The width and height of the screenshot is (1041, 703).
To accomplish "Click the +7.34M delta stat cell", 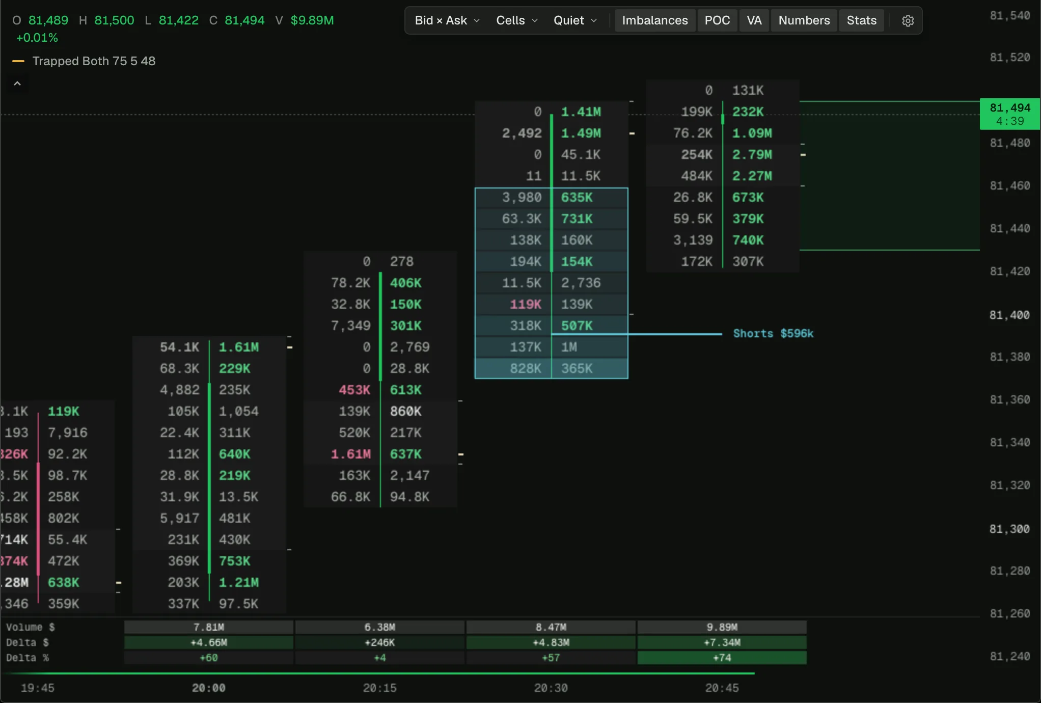I will [722, 642].
